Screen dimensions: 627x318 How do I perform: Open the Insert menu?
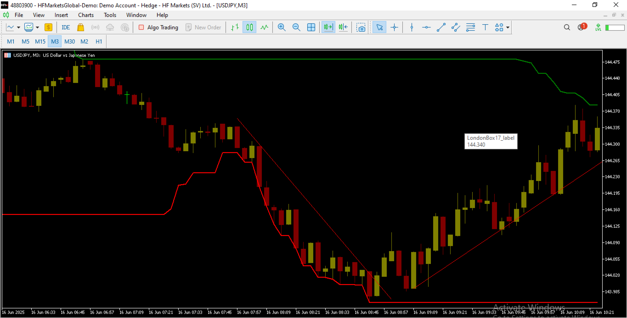[61, 15]
